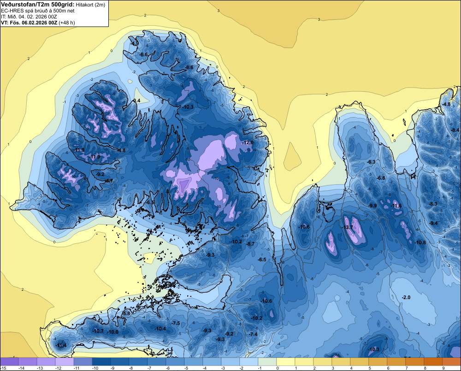
Task: Click the 'EC-HRES spá brúuð á 500m net' line
Action: [38, 11]
